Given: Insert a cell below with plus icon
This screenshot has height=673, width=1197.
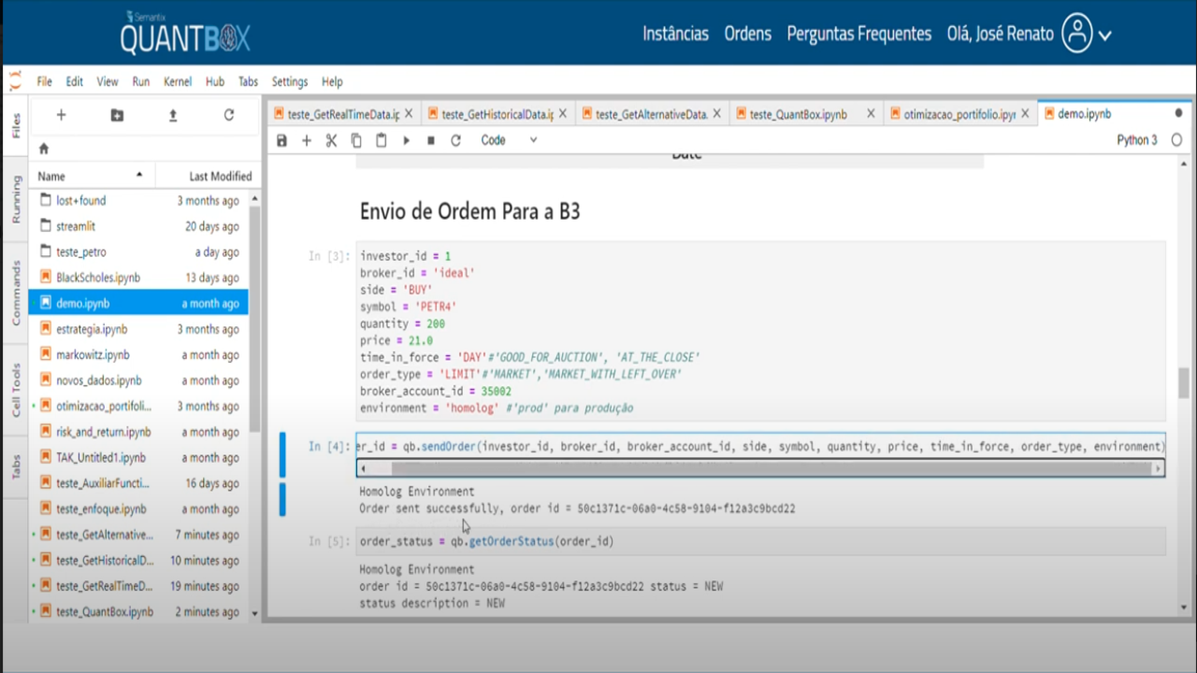Looking at the screenshot, I should pyautogui.click(x=306, y=140).
